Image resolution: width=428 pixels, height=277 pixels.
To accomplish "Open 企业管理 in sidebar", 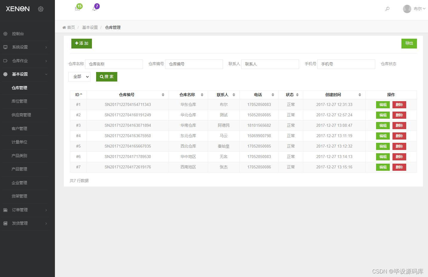I will (19, 183).
